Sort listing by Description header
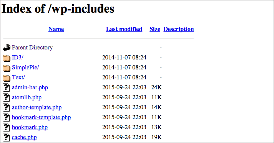 [179, 29]
